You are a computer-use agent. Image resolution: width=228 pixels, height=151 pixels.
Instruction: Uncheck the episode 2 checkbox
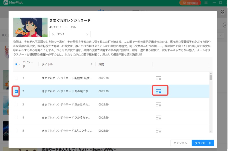click(x=16, y=91)
